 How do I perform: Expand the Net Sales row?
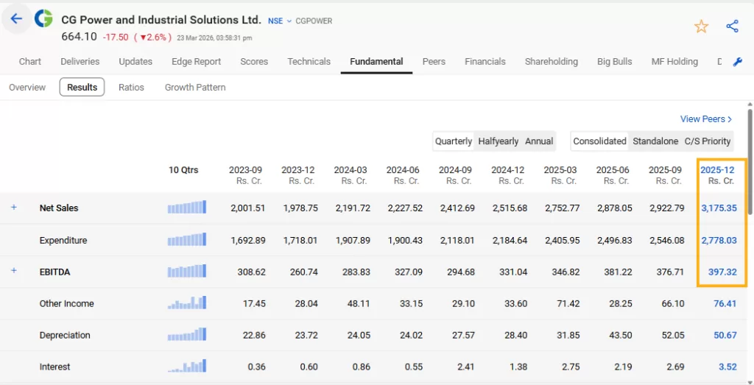tap(13, 208)
